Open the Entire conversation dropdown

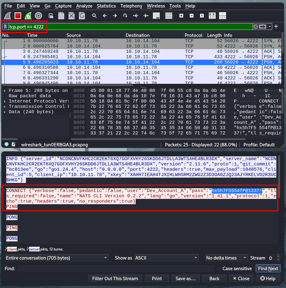(x=57, y=258)
